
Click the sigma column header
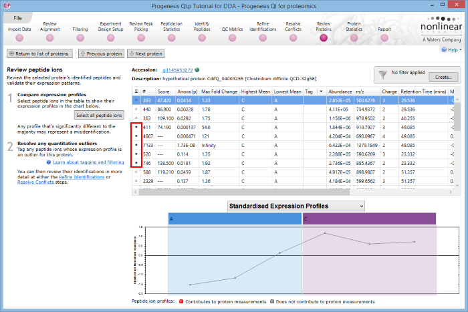[x=136, y=92]
